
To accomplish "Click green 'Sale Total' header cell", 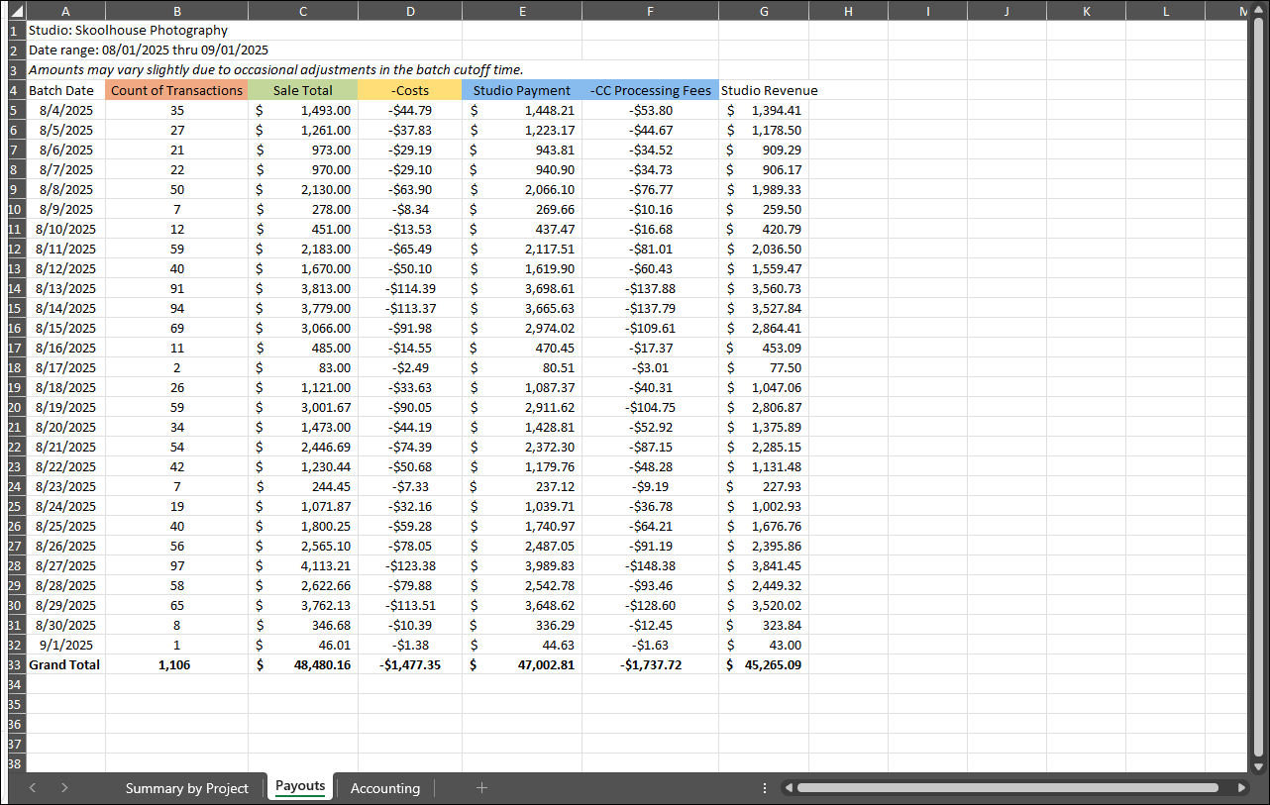I will tap(302, 90).
